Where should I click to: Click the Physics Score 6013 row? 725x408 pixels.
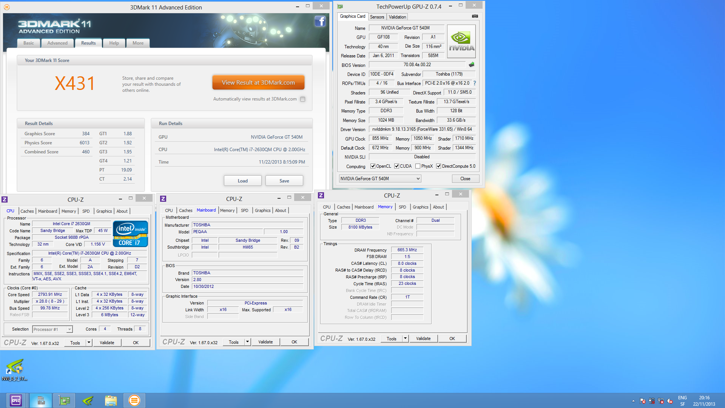57,143
